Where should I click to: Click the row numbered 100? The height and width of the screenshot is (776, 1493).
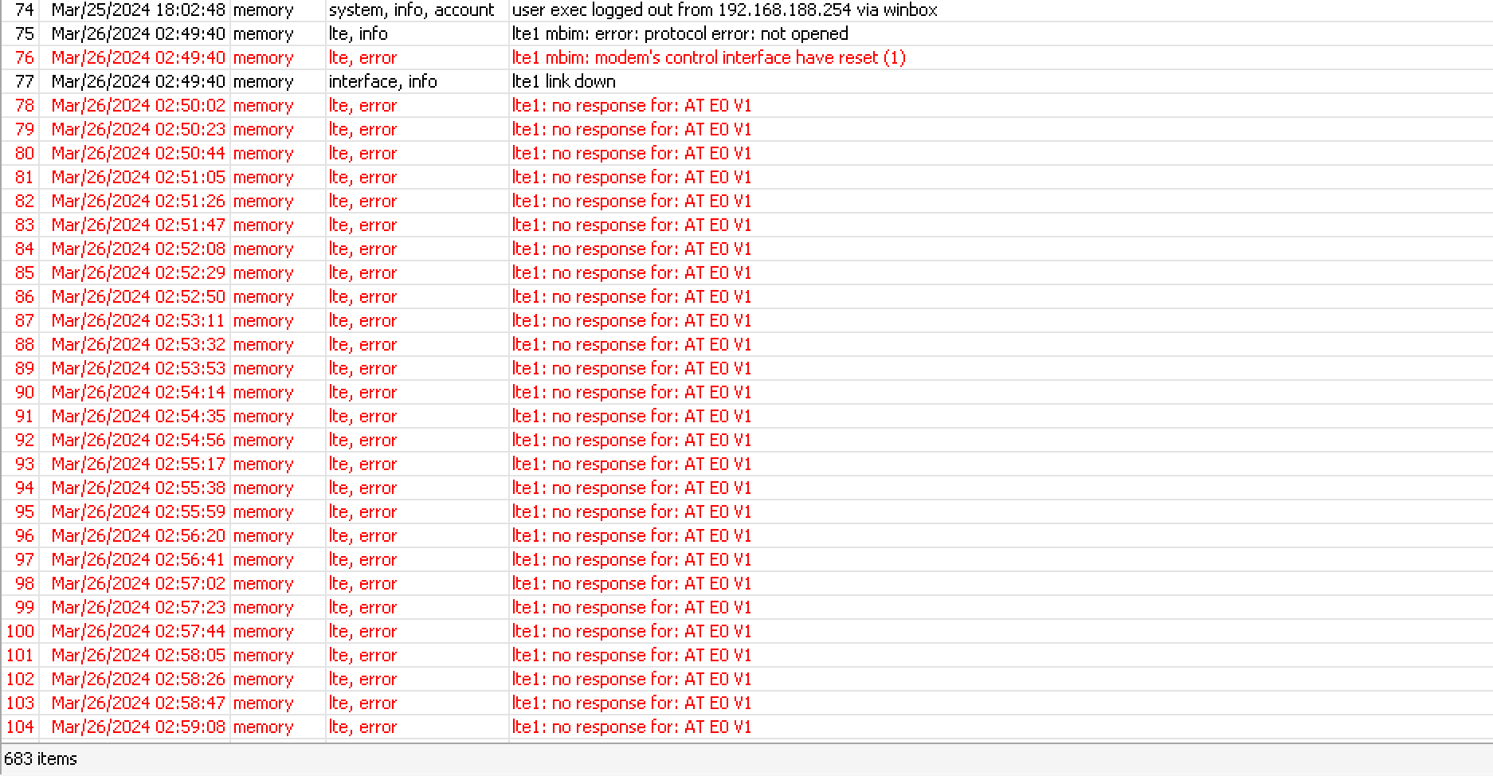pos(19,631)
